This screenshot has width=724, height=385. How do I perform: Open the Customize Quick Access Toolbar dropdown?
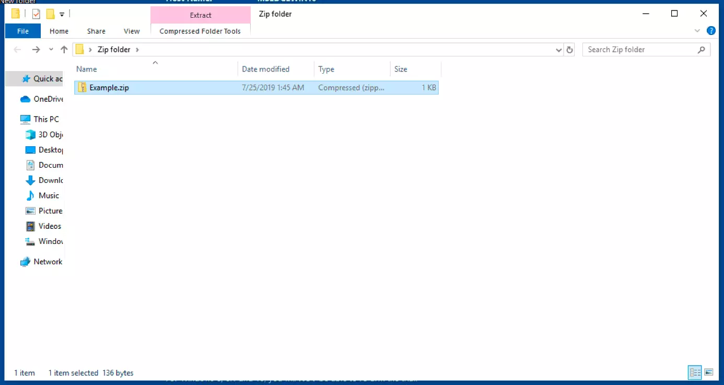(x=62, y=15)
